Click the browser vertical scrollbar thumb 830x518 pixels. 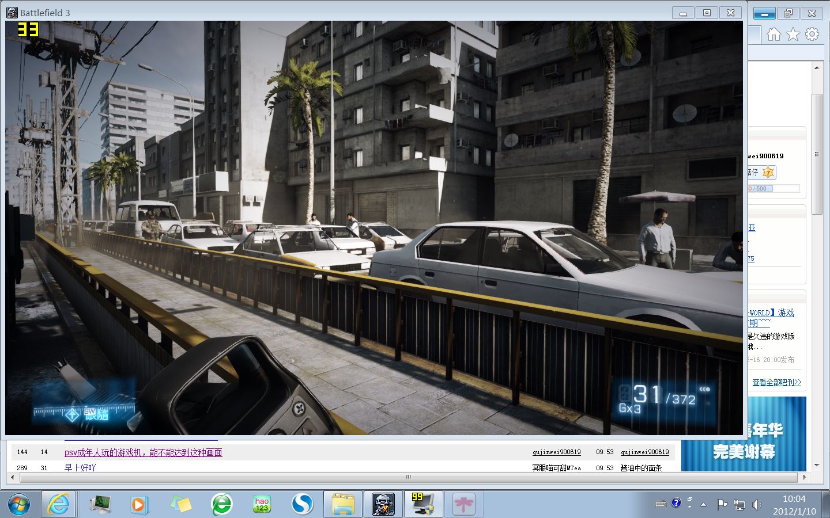tap(817, 154)
